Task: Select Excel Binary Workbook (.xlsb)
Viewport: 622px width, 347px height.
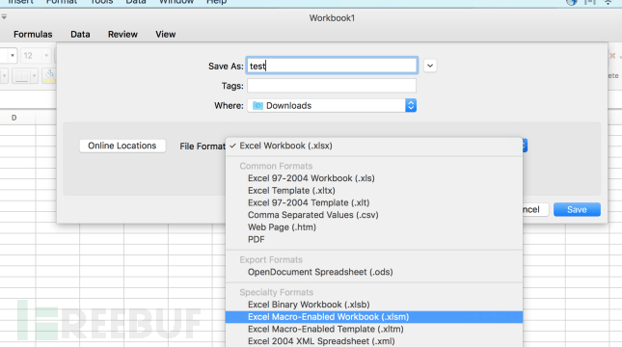Action: (374, 305)
